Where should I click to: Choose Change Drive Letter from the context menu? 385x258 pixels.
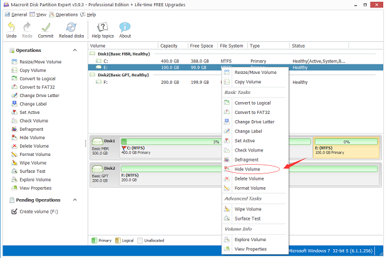(255, 122)
